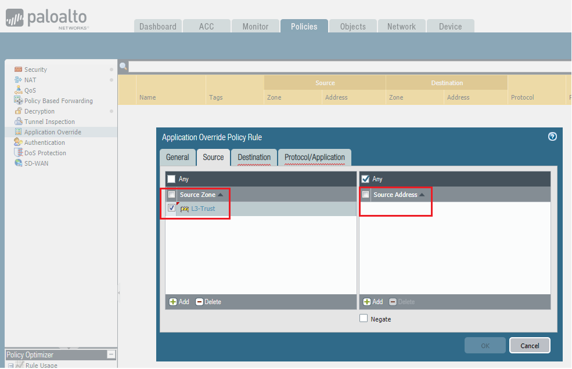572x369 pixels.
Task: Open the Device tab
Action: pyautogui.click(x=450, y=26)
